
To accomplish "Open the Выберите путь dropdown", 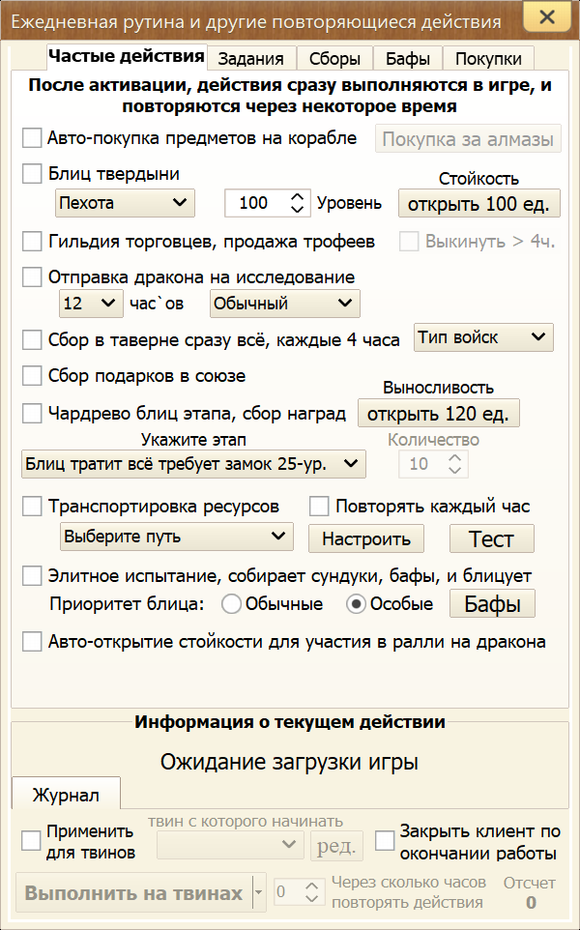I will tap(177, 537).
